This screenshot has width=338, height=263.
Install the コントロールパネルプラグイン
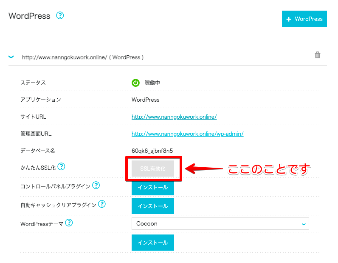click(x=153, y=187)
